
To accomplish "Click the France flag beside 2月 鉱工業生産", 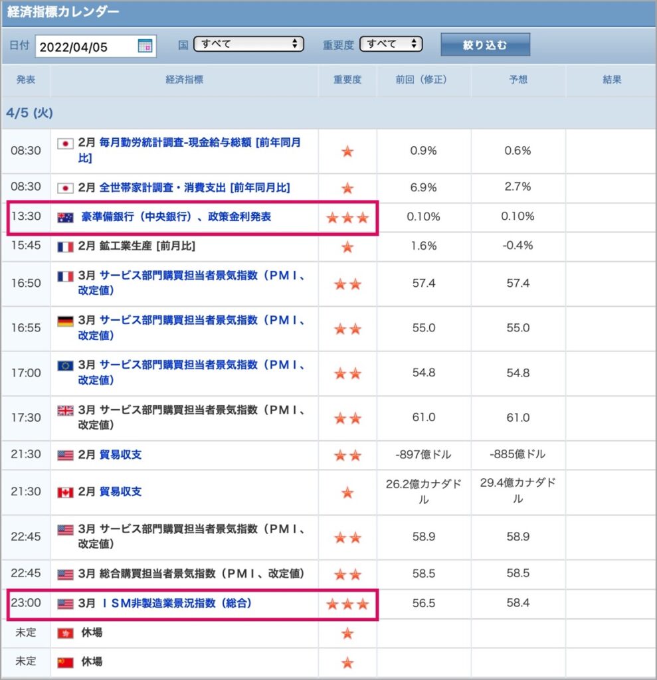I will click(66, 247).
